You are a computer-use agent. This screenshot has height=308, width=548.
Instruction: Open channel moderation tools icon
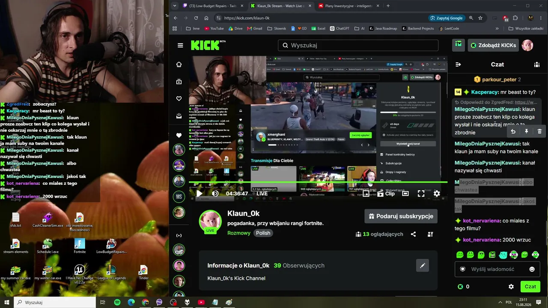pos(430,234)
